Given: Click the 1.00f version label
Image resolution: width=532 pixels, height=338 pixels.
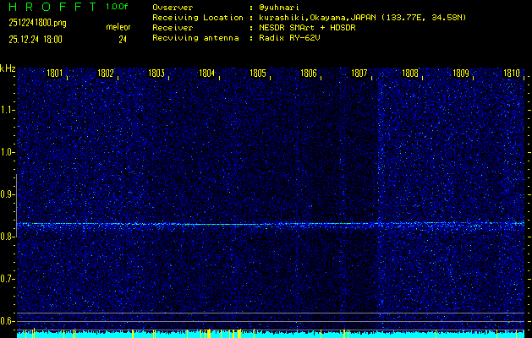Looking at the screenshot, I should click(x=118, y=7).
